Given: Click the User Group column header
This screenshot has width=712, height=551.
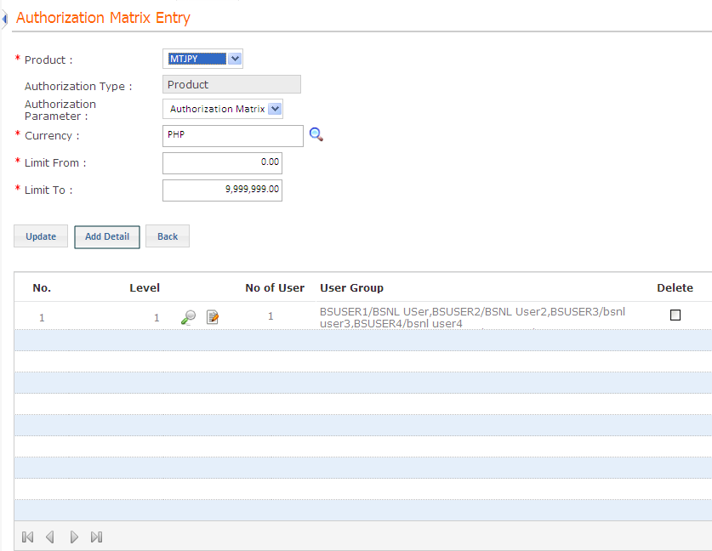Looking at the screenshot, I should pos(351,287).
